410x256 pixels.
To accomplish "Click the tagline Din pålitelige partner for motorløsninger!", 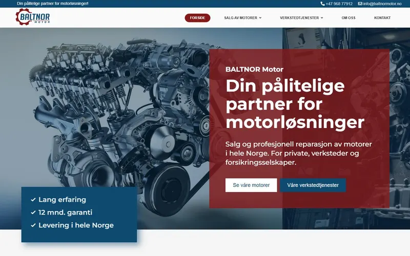I will pyautogui.click(x=53, y=4).
